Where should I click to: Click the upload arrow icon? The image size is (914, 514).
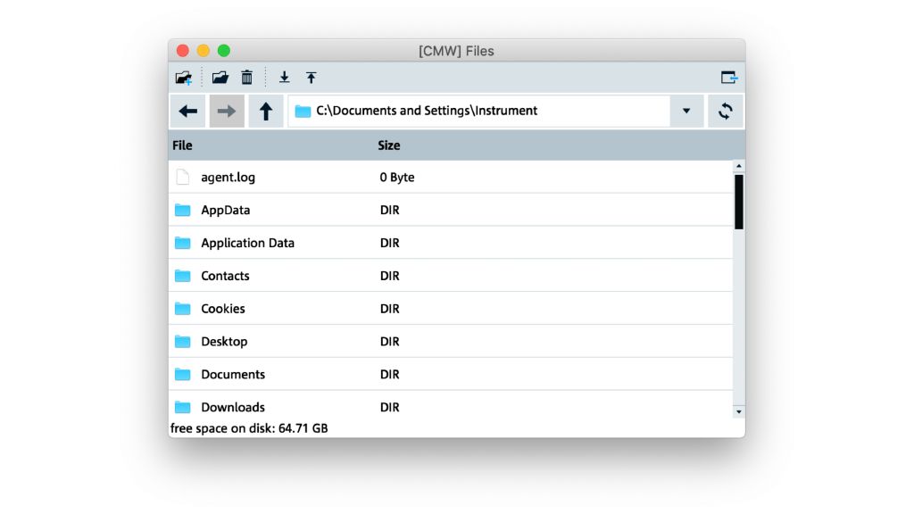click(312, 78)
